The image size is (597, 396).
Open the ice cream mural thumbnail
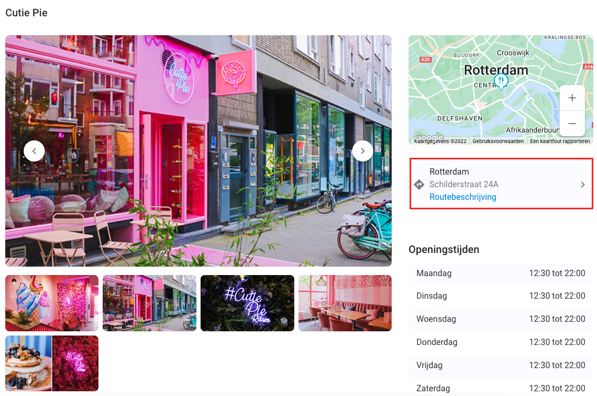(x=52, y=303)
